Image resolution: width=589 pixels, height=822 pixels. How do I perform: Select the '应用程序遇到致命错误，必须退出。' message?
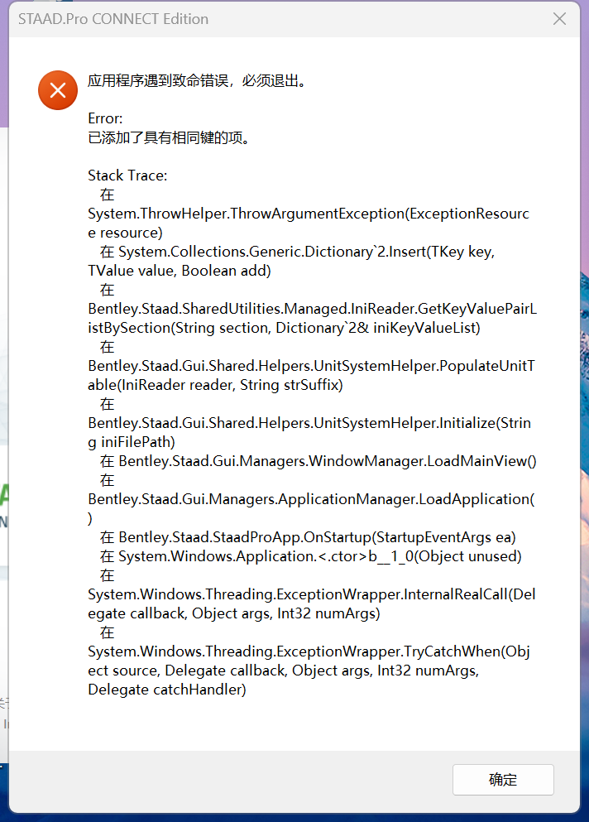coord(198,81)
